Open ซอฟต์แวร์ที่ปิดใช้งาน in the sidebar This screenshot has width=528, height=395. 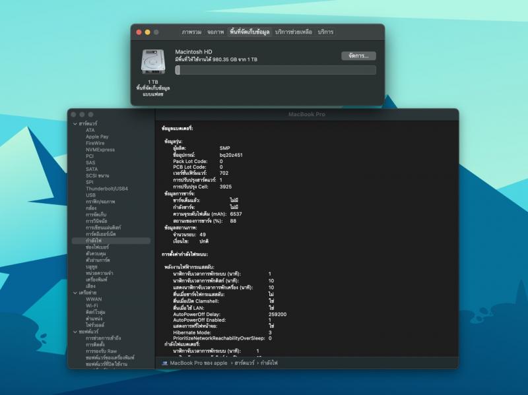106,364
